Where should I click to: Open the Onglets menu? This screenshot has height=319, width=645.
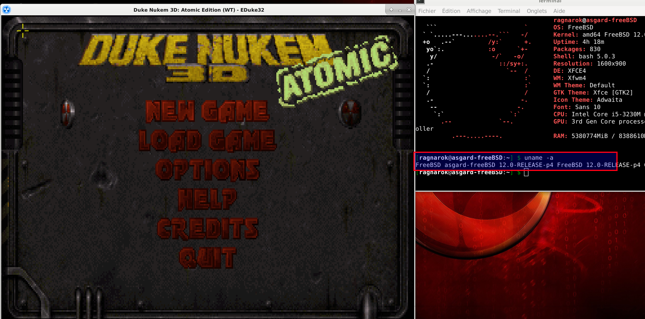[x=536, y=11]
